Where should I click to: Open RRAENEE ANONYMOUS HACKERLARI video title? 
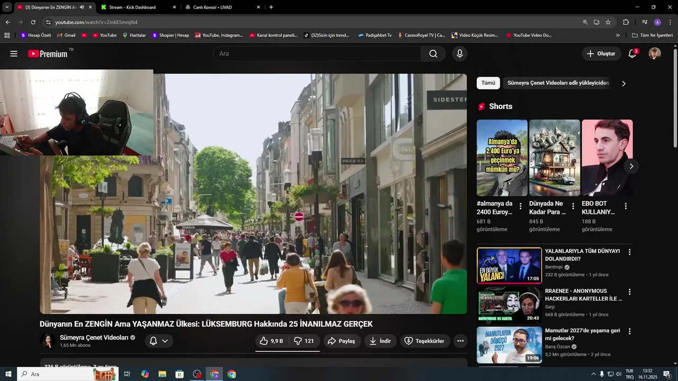tap(583, 295)
